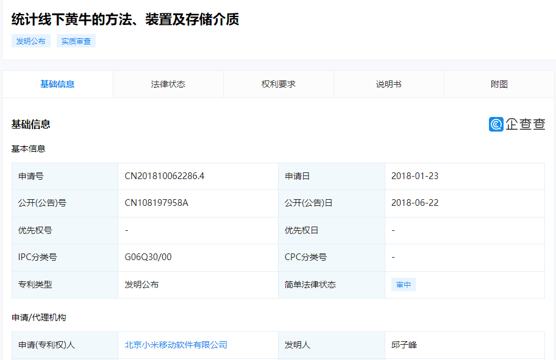556x360 pixels.
Task: Click the 发明公布 patent type cell
Action: coord(141,284)
